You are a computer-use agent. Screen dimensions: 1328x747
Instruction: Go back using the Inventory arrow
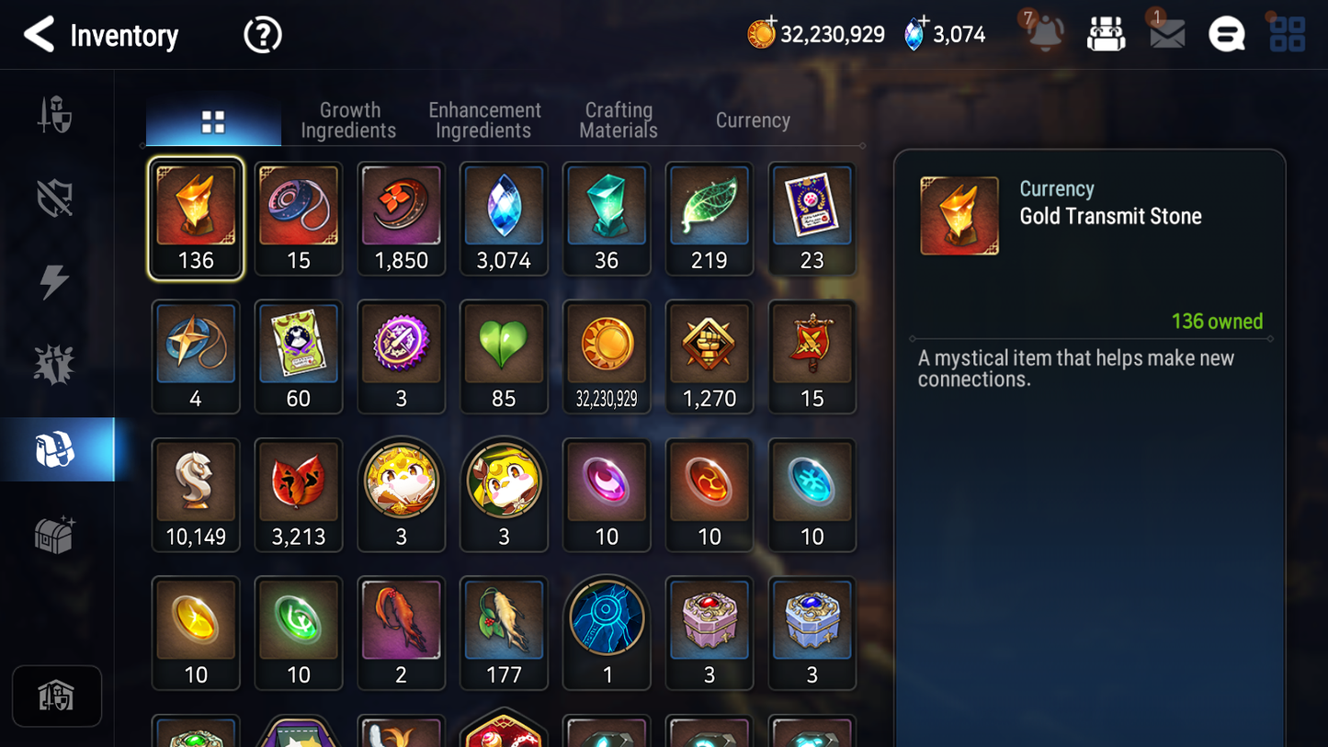click(x=39, y=35)
